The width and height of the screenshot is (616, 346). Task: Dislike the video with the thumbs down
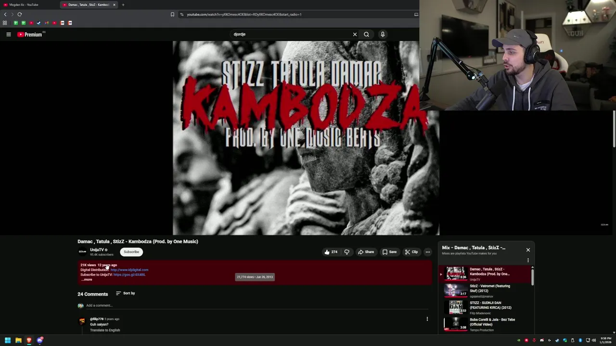[346, 252]
